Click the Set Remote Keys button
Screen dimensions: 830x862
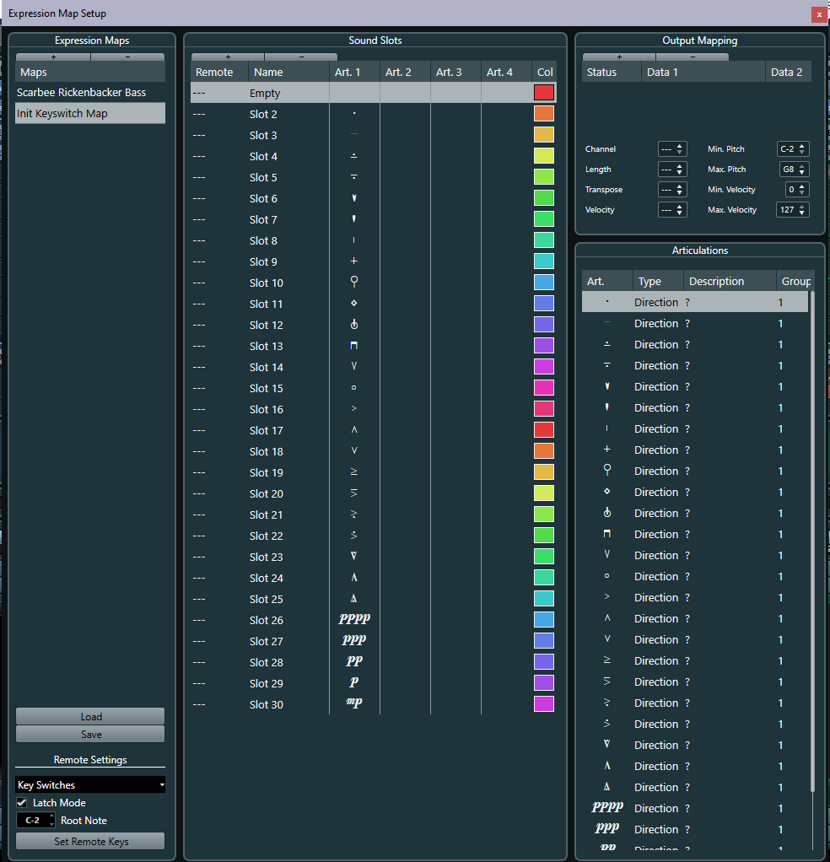click(x=90, y=841)
